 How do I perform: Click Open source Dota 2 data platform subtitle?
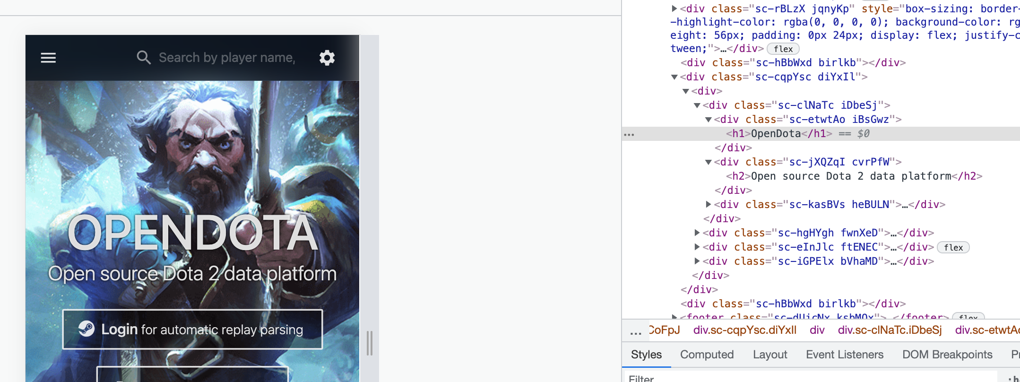click(x=192, y=274)
